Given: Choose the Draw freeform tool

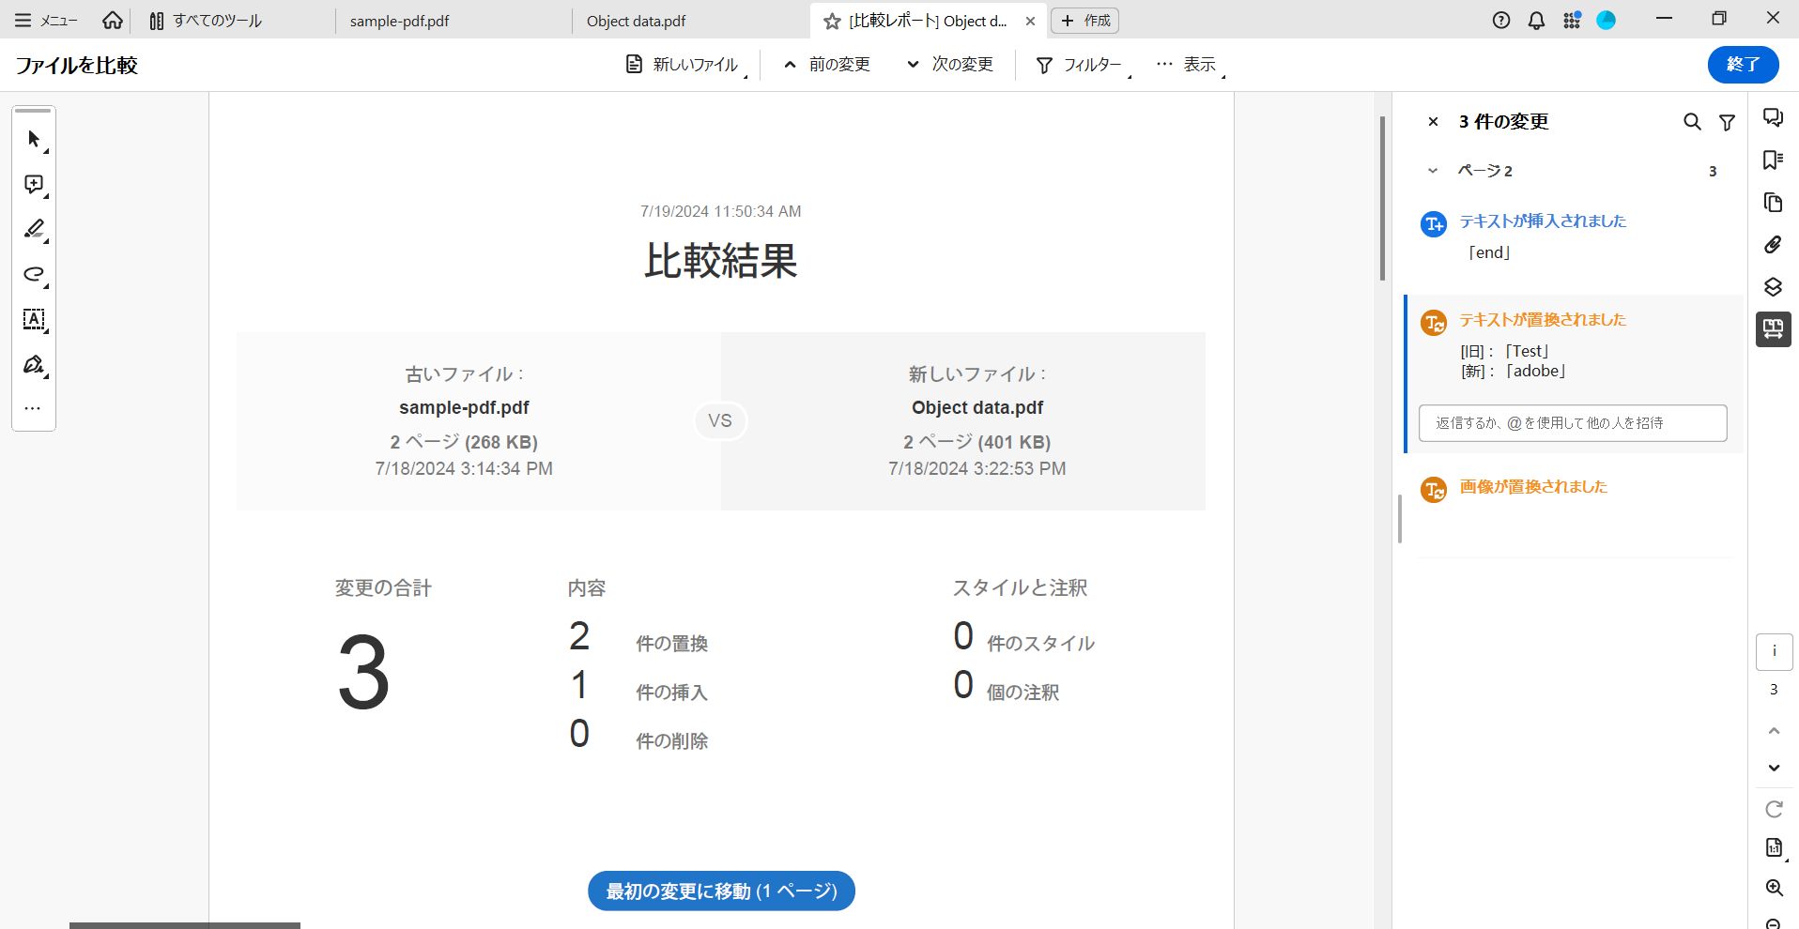Looking at the screenshot, I should pyautogui.click(x=33, y=274).
